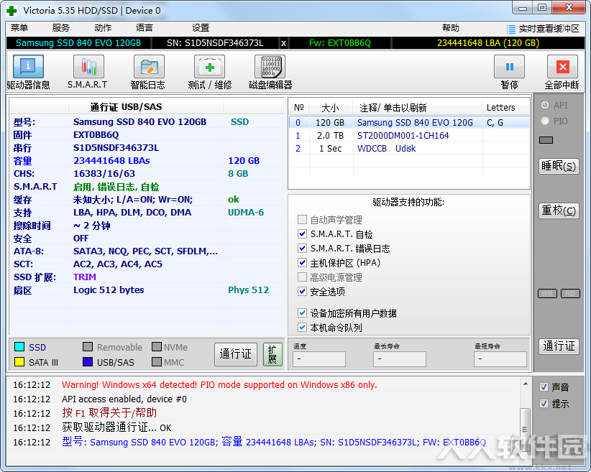Click the log panel scroll up arrow
The height and width of the screenshot is (472, 591).
[526, 384]
